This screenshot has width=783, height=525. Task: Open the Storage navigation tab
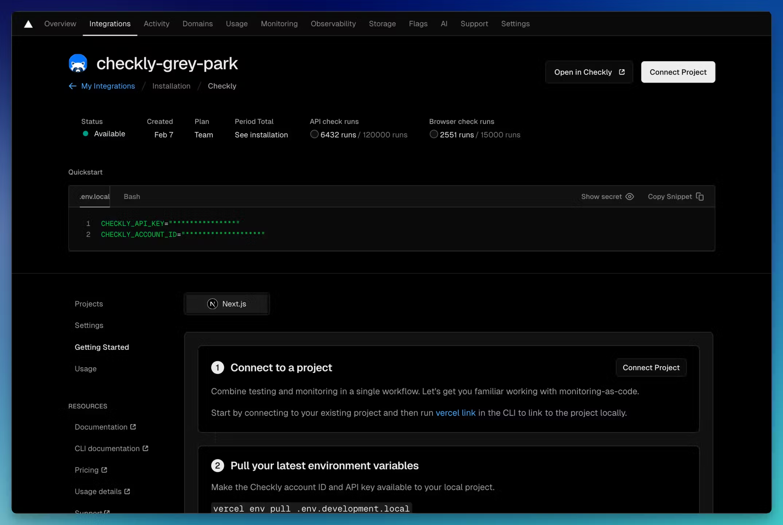(382, 24)
